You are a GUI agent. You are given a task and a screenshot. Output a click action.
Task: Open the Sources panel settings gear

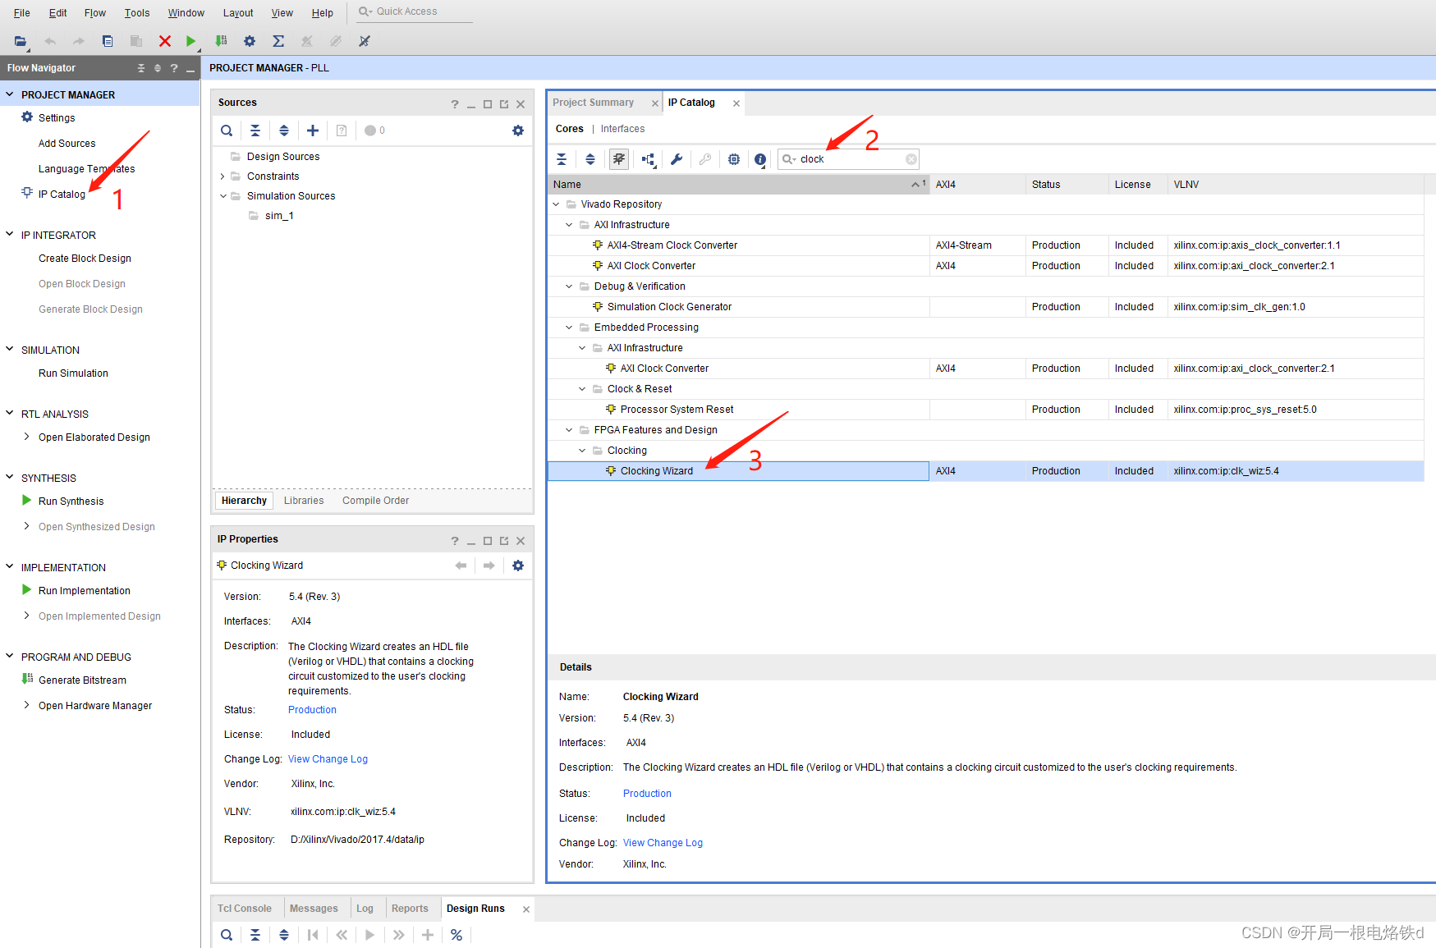pyautogui.click(x=518, y=131)
